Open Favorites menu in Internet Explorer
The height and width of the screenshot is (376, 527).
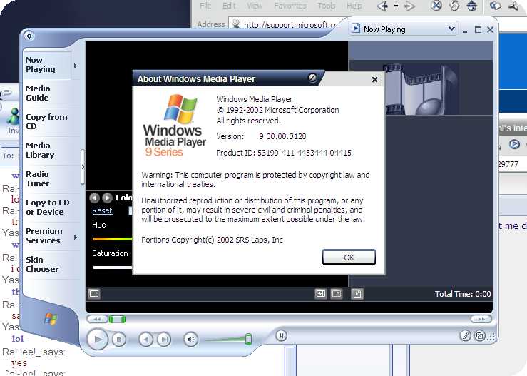click(x=290, y=6)
